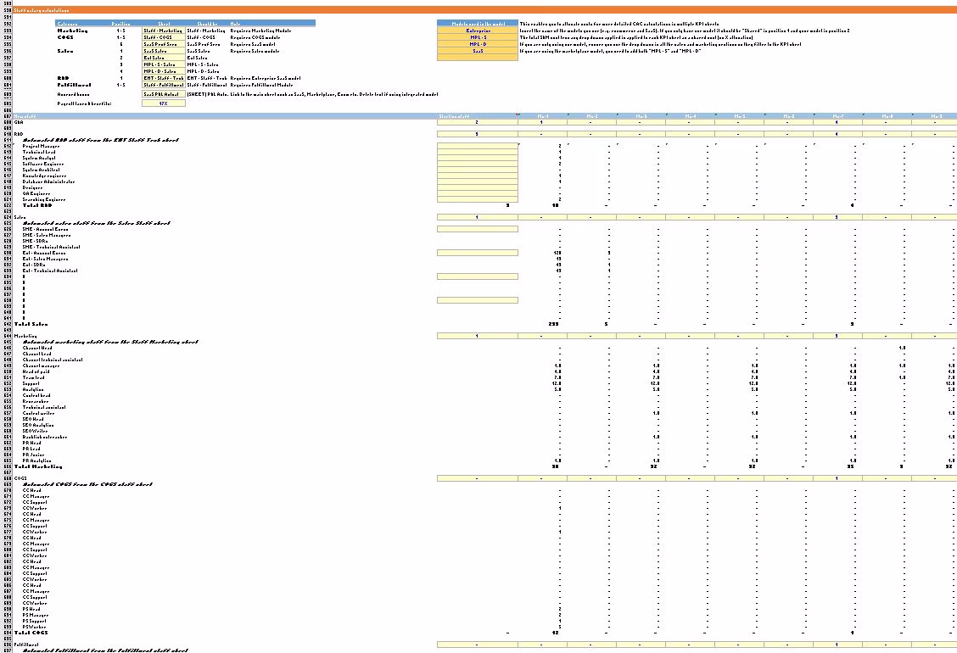Select the yellow 'Staff - Fulfillment' input cell
The image size is (957, 653).
point(163,85)
